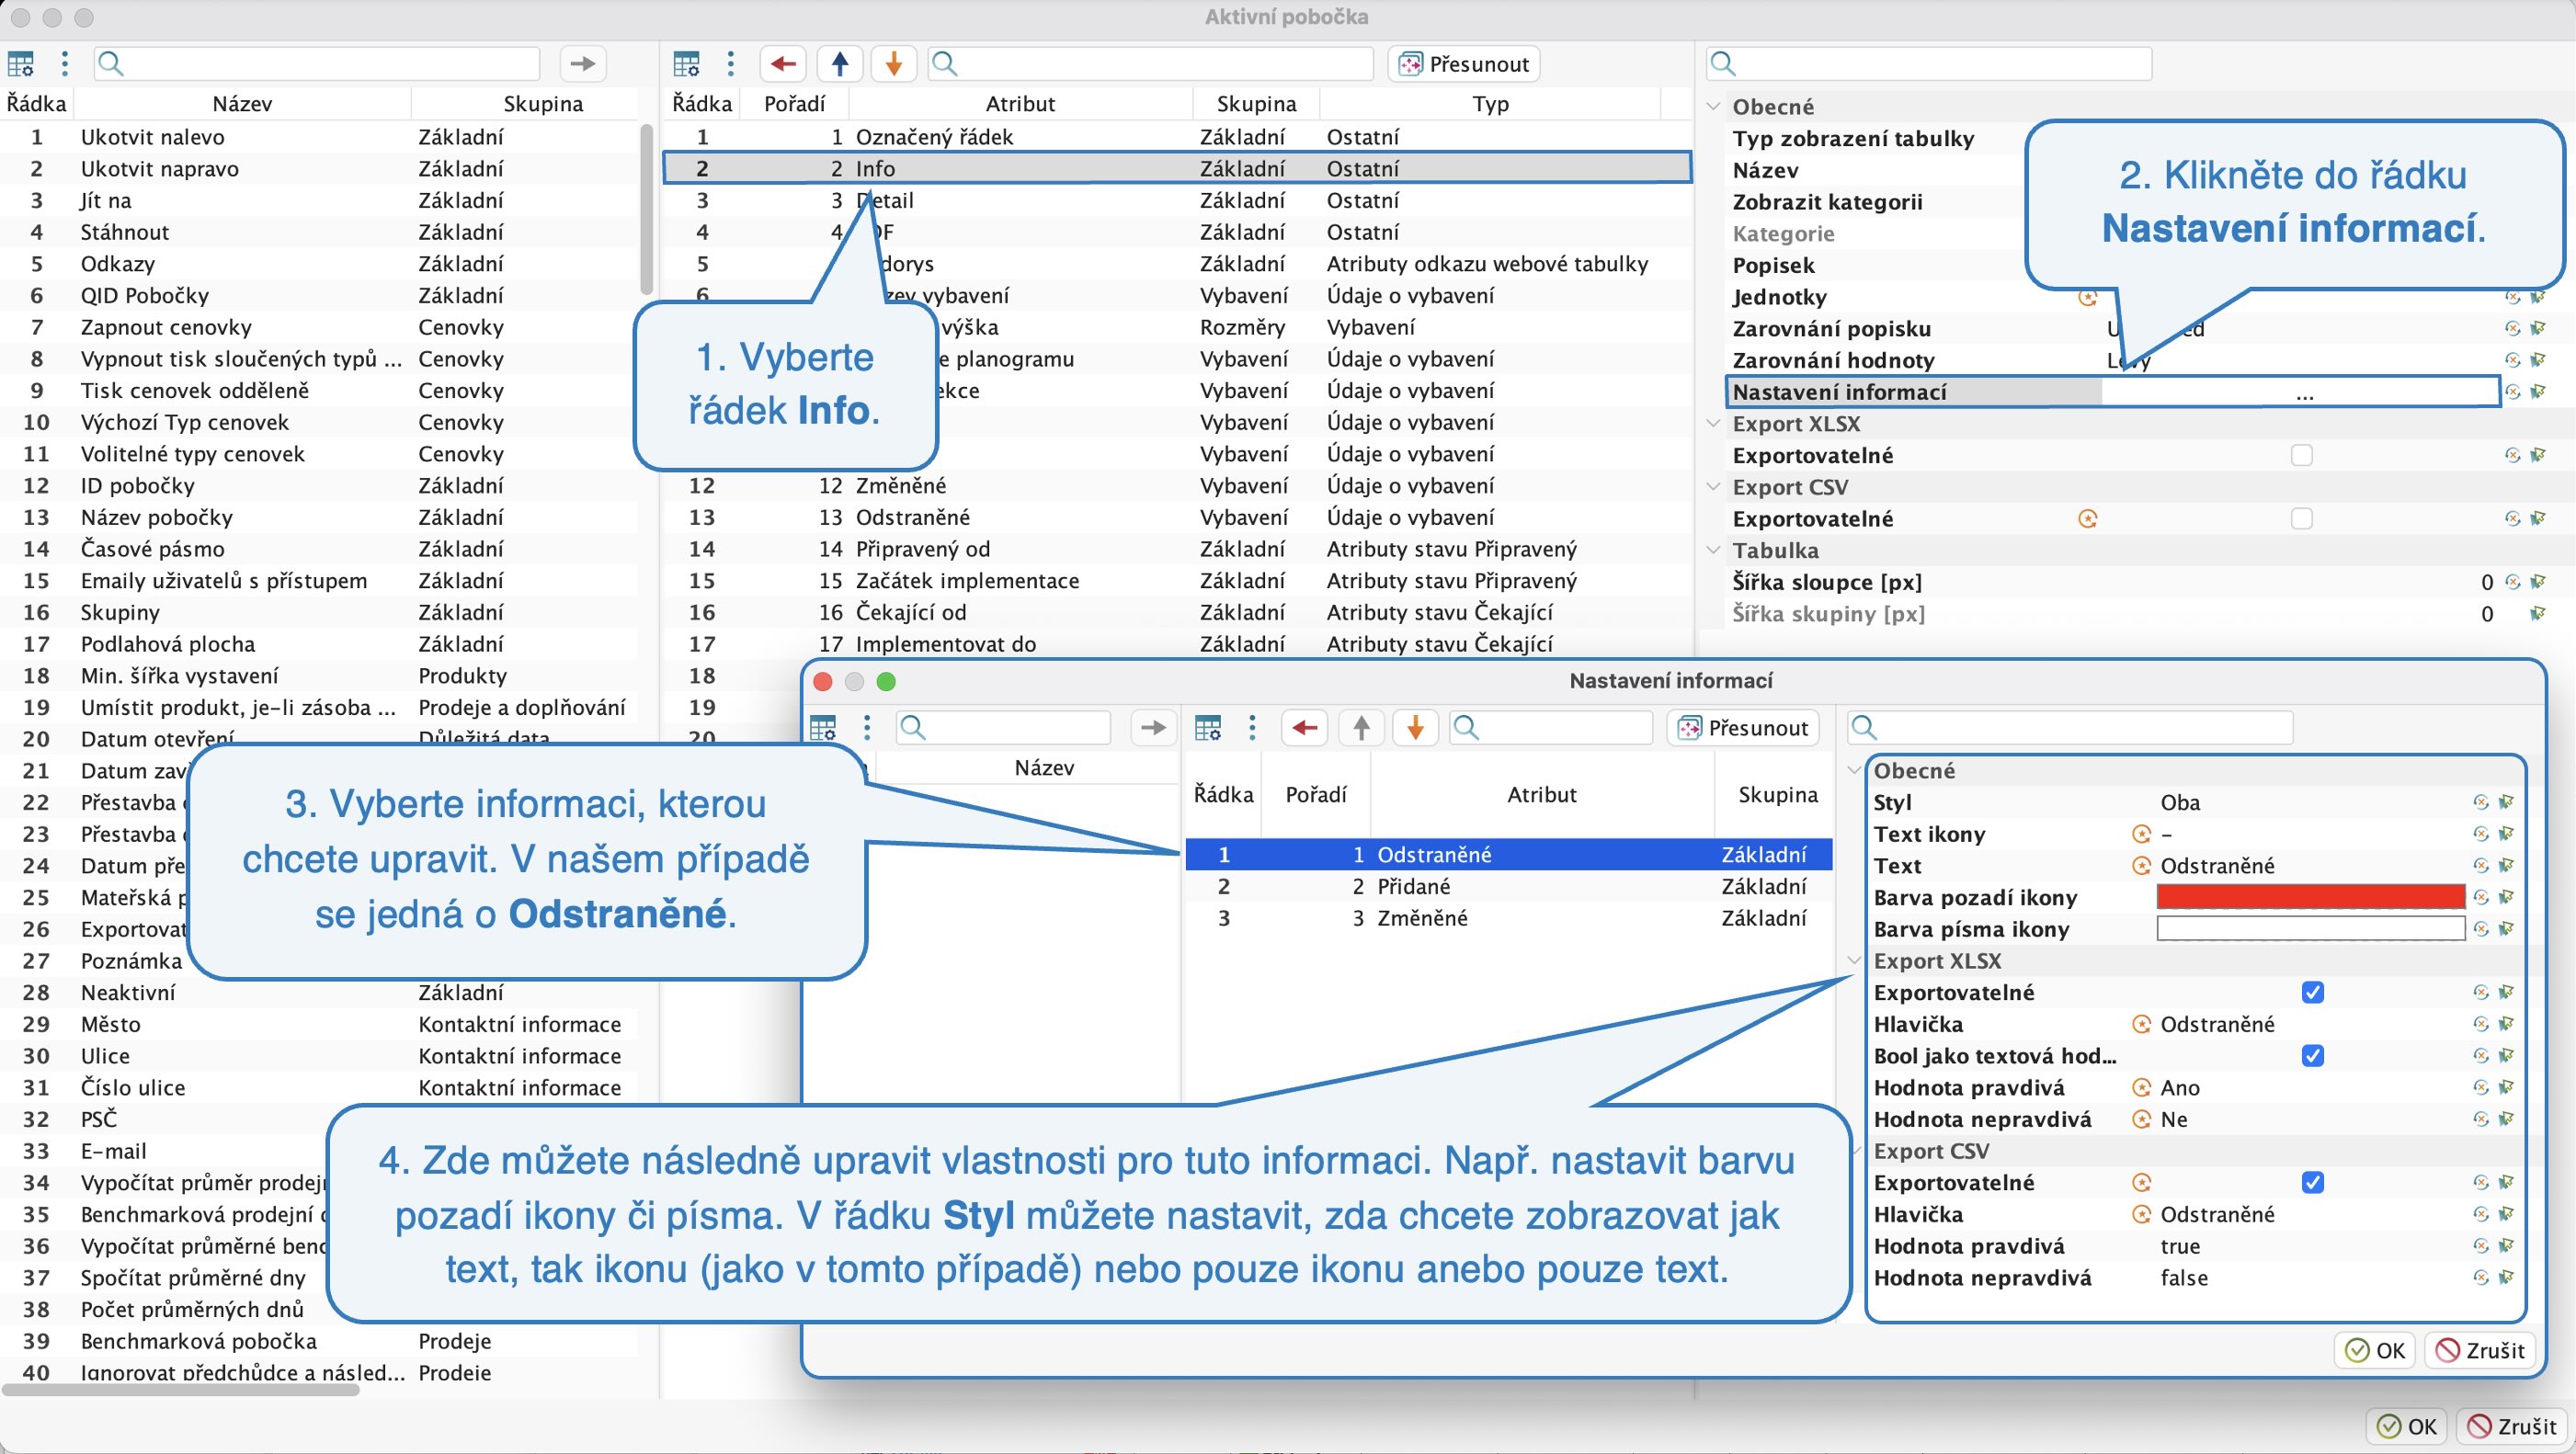Collapse Obecné section in Nastavení informací dialog
This screenshot has height=1454, width=2576.
point(1854,771)
